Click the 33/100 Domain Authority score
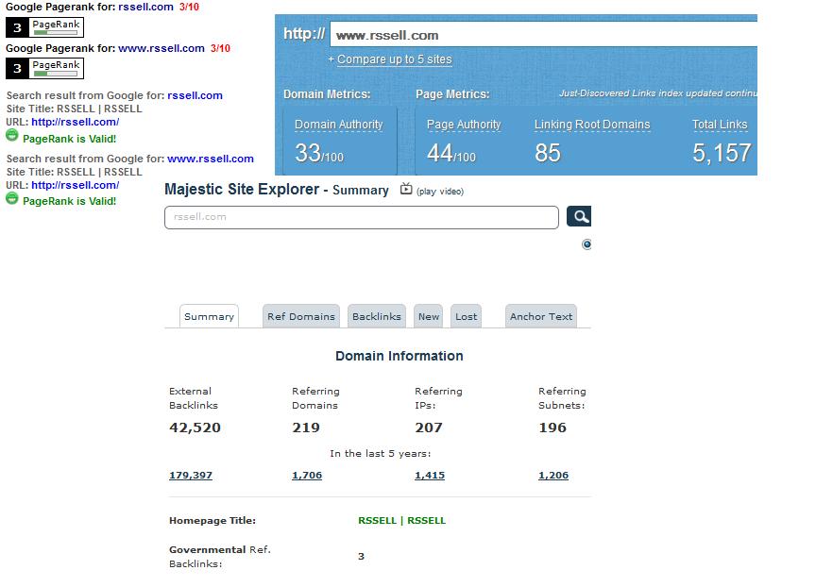 [319, 154]
